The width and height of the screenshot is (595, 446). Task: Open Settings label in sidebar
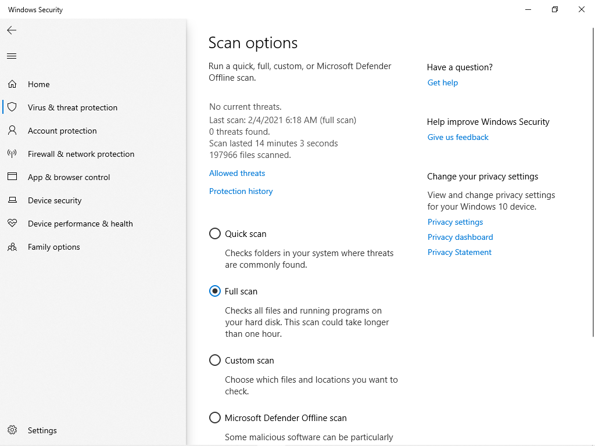pyautogui.click(x=42, y=430)
